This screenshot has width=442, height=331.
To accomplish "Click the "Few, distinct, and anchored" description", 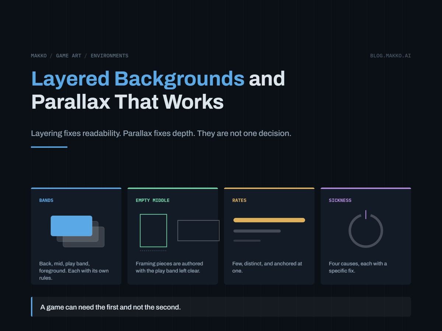I will [267, 267].
